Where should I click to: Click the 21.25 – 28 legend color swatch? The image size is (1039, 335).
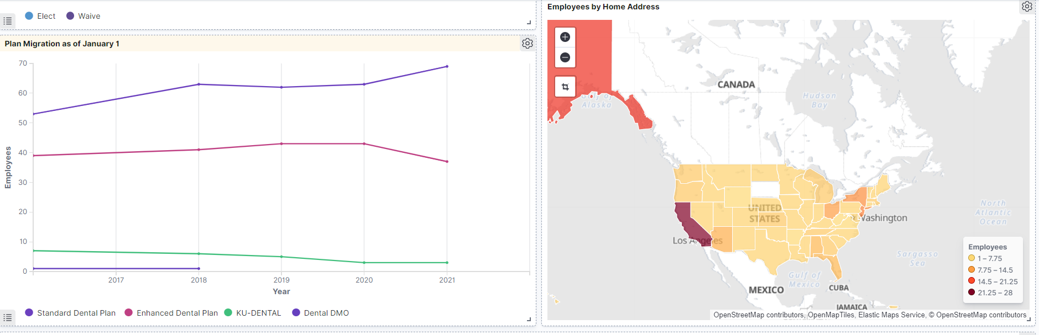click(972, 293)
